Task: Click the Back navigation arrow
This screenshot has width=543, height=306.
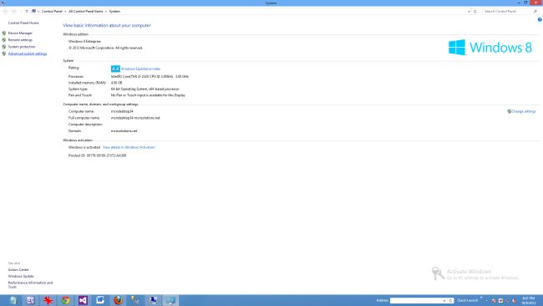Action: pos(5,12)
